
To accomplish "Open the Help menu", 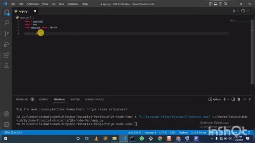I will tap(84, 4).
